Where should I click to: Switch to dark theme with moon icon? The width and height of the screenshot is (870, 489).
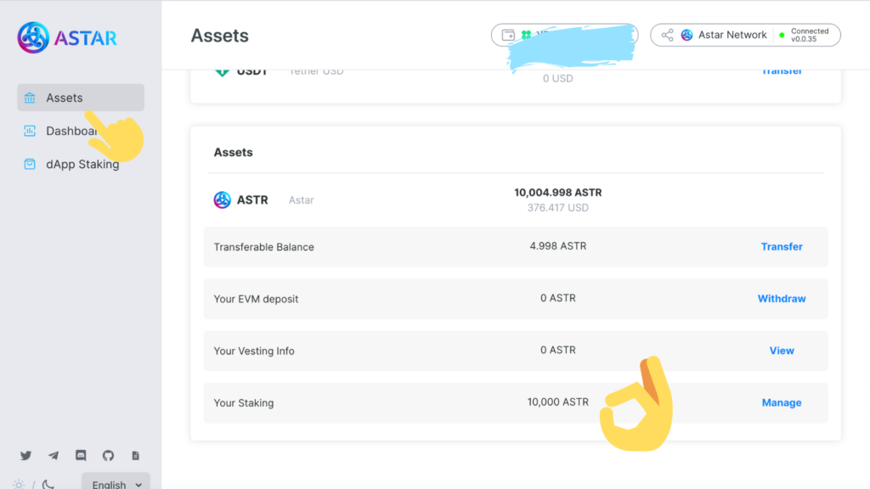48,485
